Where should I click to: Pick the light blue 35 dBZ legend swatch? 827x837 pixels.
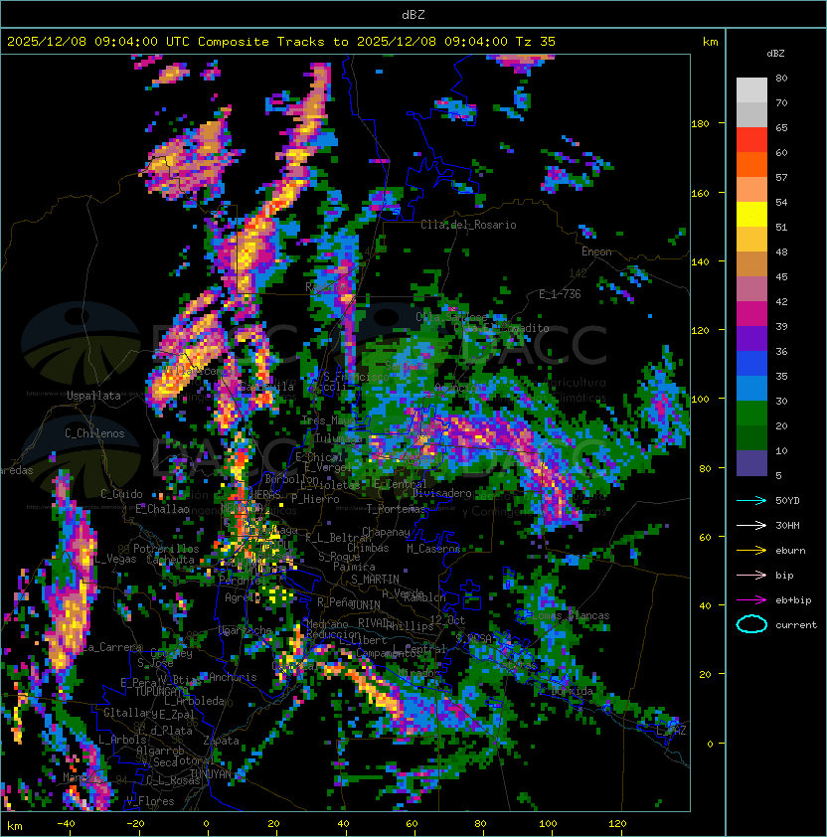751,388
